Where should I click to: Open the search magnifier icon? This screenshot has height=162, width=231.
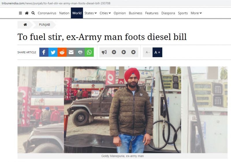click(x=33, y=13)
